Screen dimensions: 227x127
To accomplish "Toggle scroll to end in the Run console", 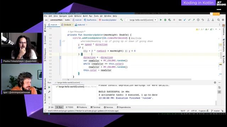I will (220, 92).
